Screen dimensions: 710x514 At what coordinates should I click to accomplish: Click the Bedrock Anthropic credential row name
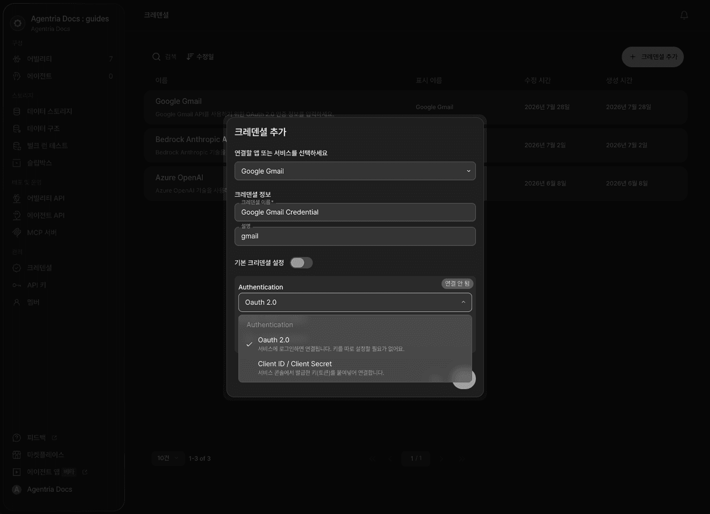pyautogui.click(x=190, y=139)
